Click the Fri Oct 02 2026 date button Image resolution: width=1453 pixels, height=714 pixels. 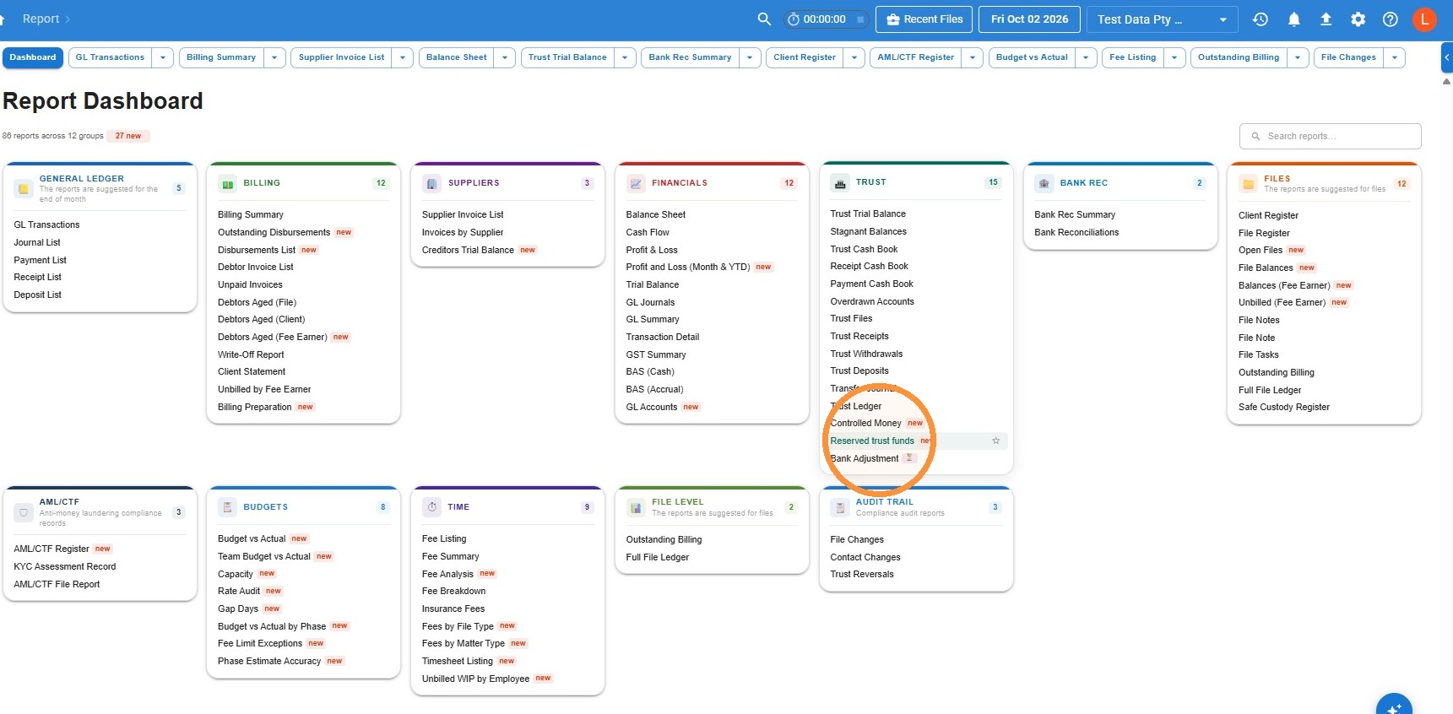[x=1029, y=19]
